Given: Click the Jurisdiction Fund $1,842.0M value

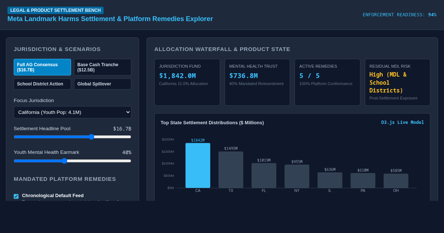Looking at the screenshot, I should (x=178, y=76).
